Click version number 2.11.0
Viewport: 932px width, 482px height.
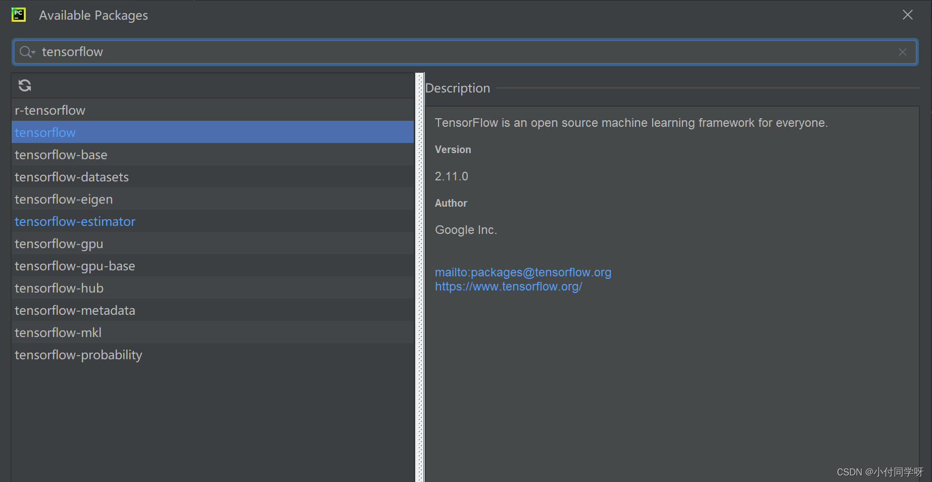(452, 176)
